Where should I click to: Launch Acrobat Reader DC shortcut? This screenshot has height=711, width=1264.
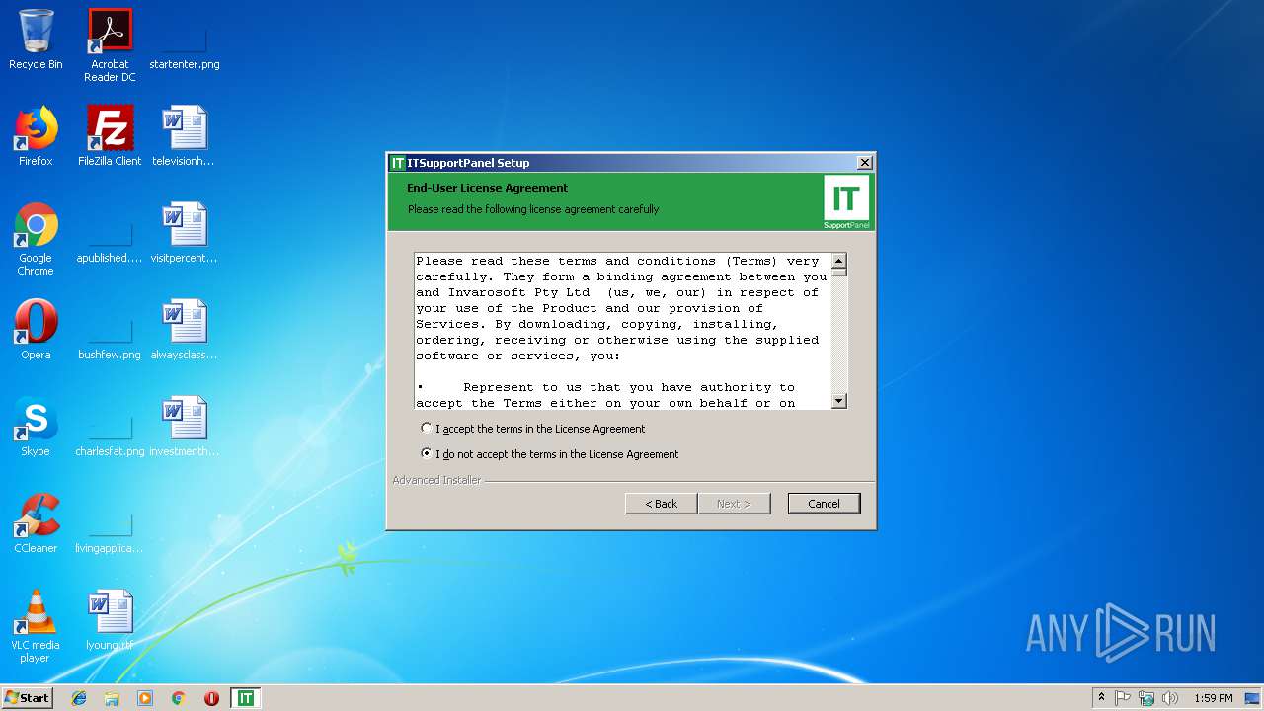(x=110, y=45)
